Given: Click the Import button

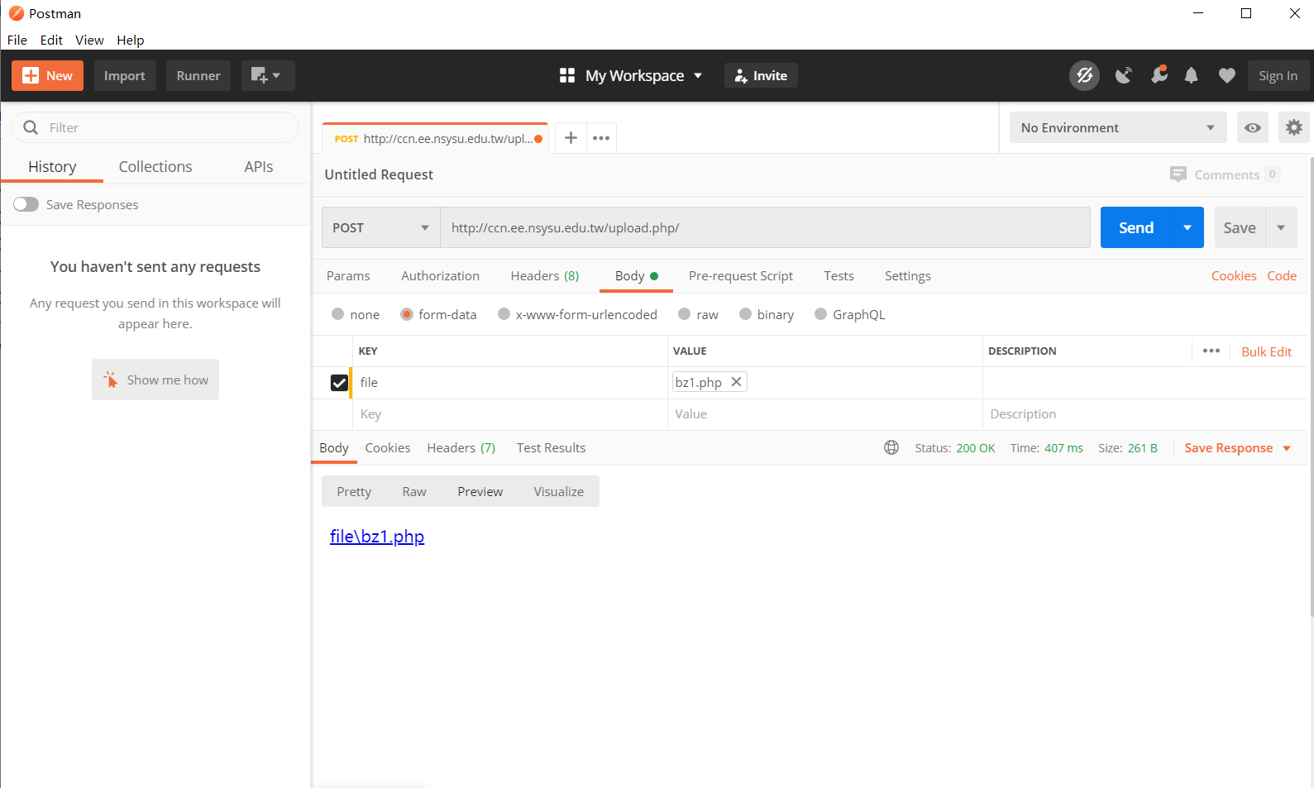Looking at the screenshot, I should 125,76.
